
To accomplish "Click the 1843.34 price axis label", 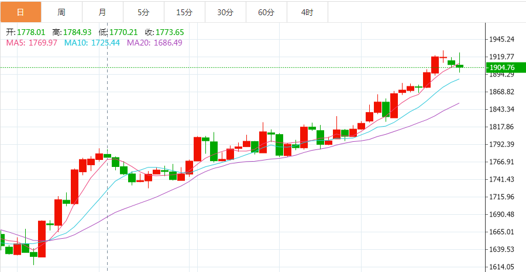I will tap(503, 109).
